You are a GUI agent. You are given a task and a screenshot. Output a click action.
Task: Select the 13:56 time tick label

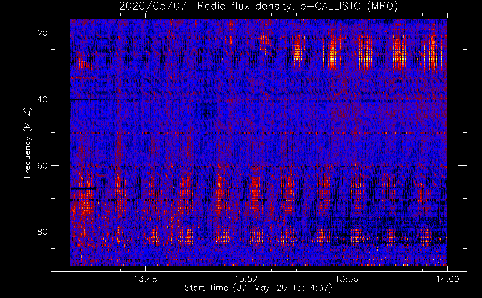pos(347,279)
